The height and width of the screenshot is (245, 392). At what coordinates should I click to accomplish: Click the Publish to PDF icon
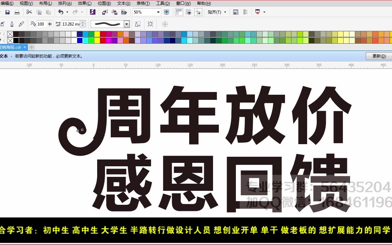[124, 12]
